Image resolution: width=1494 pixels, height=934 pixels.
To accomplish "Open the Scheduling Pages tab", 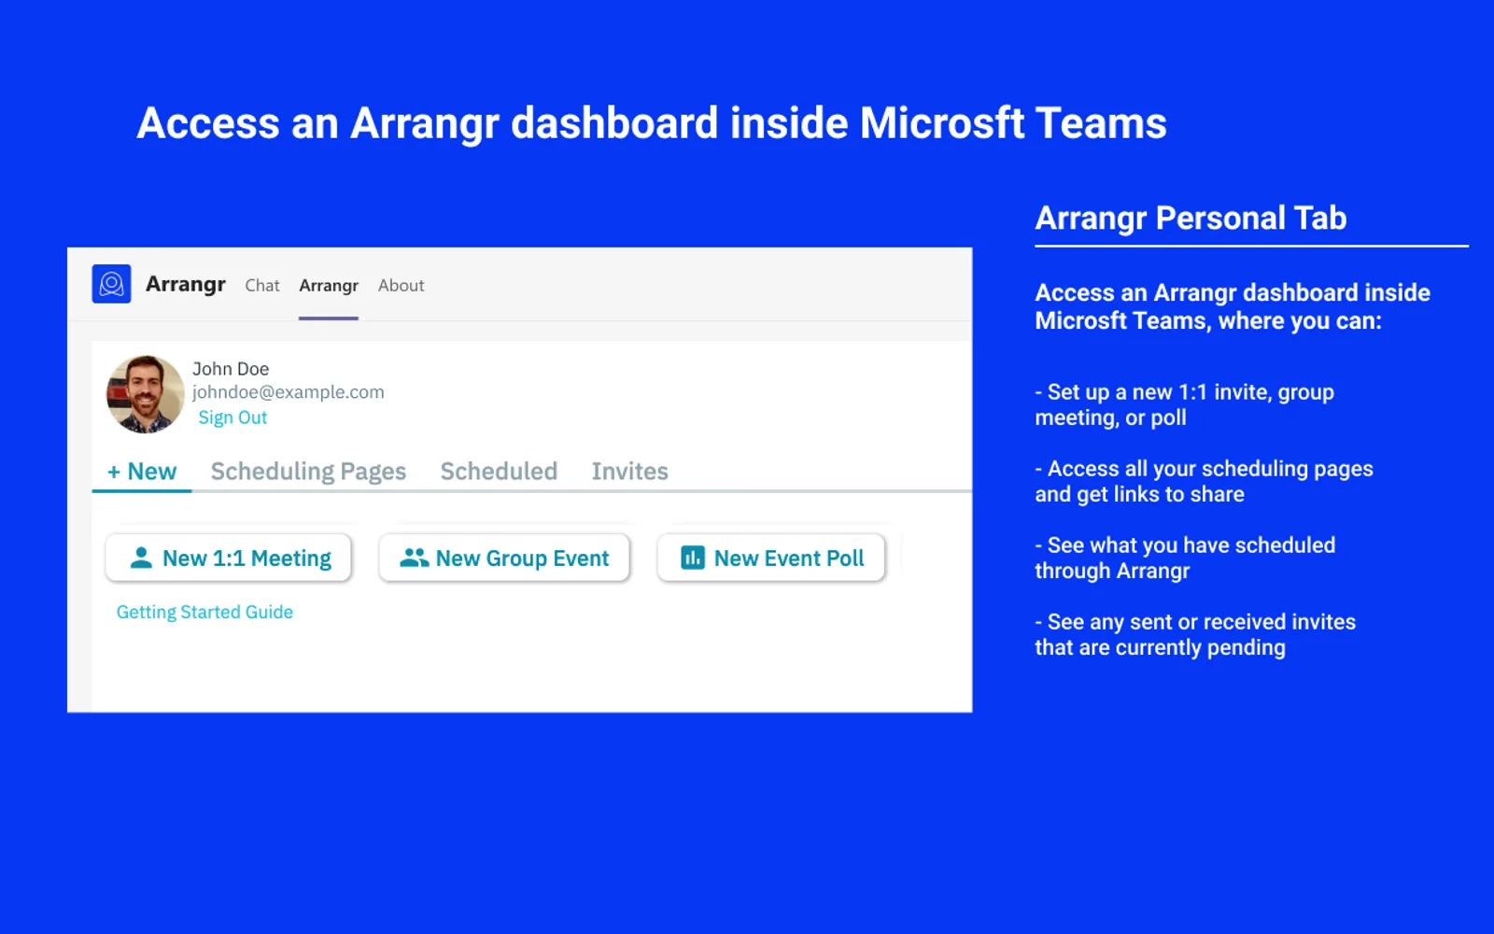I will point(308,472).
